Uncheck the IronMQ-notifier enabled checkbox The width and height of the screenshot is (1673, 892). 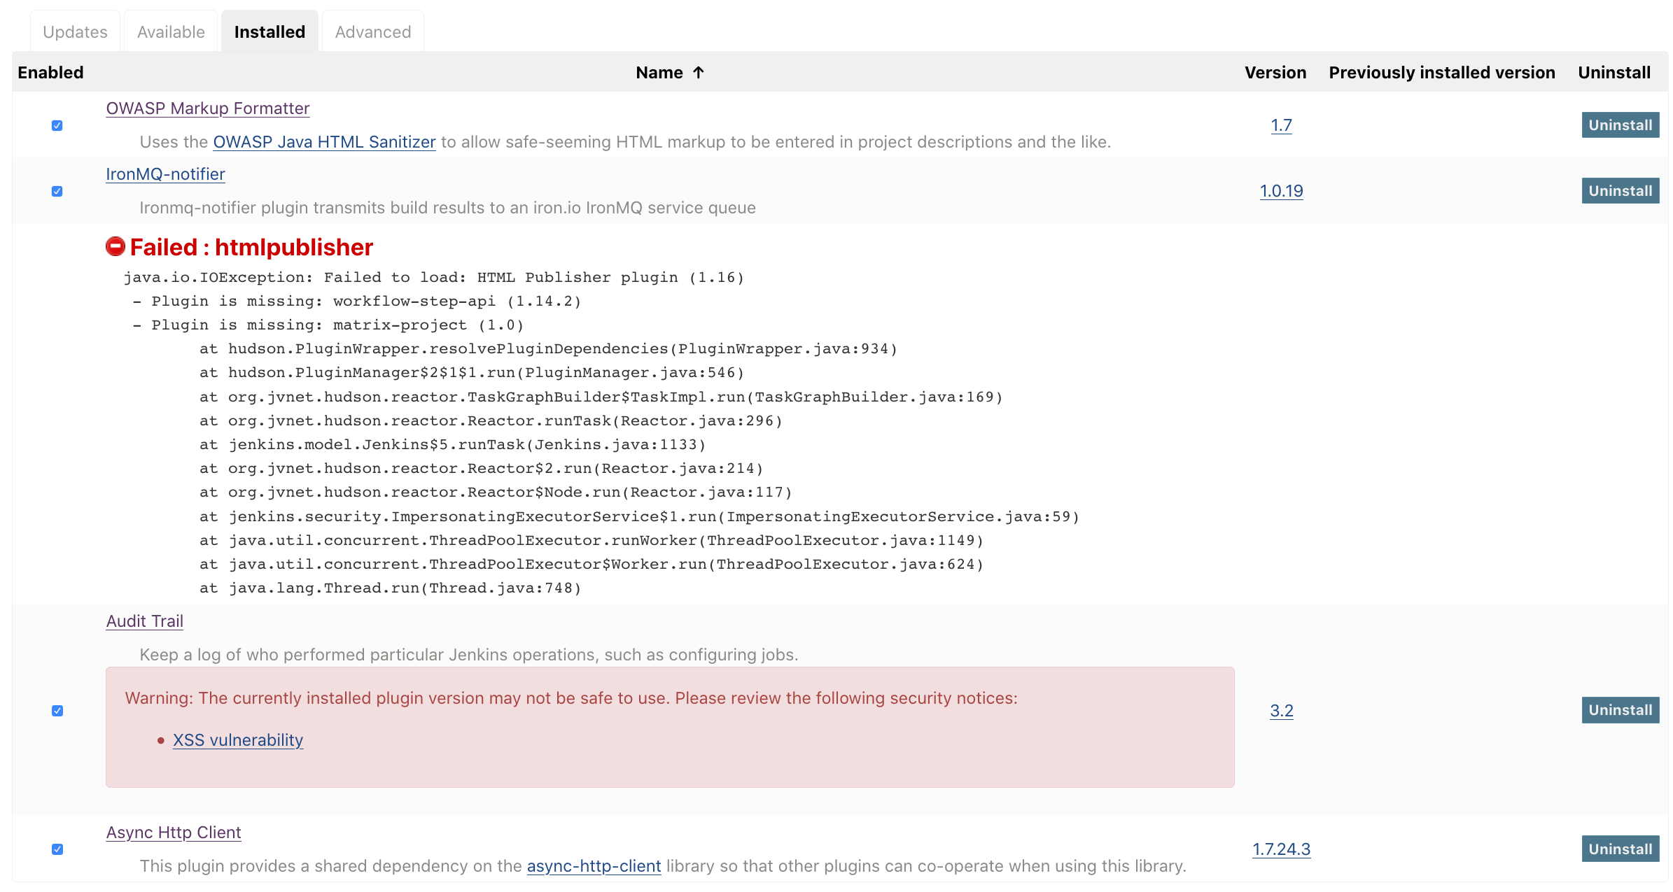pos(57,192)
